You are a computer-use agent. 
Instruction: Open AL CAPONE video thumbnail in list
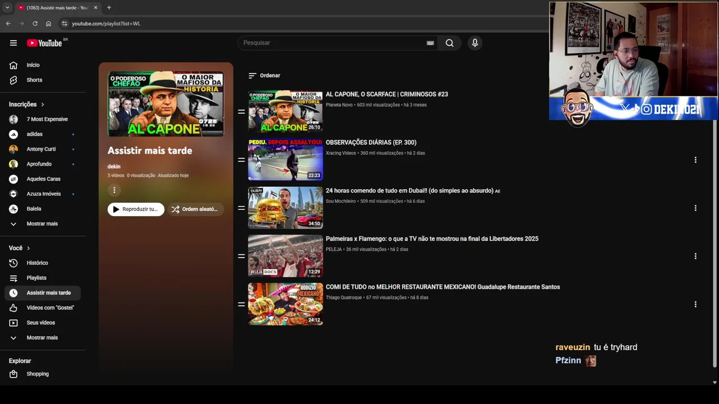[x=285, y=112]
